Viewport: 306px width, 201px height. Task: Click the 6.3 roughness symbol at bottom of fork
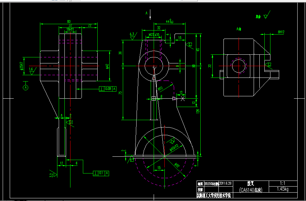(131, 159)
